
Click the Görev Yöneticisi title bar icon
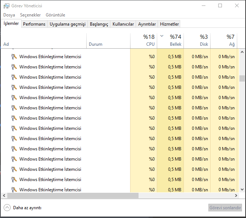point(7,6)
